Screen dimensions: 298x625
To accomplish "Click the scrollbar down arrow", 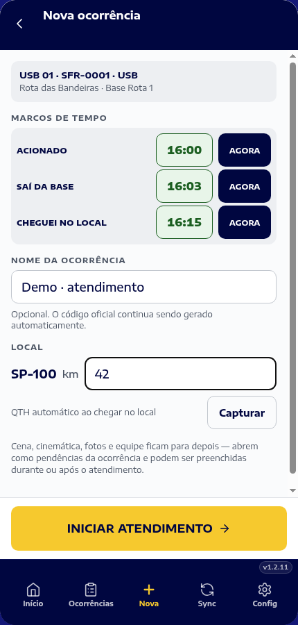I will point(293,490).
